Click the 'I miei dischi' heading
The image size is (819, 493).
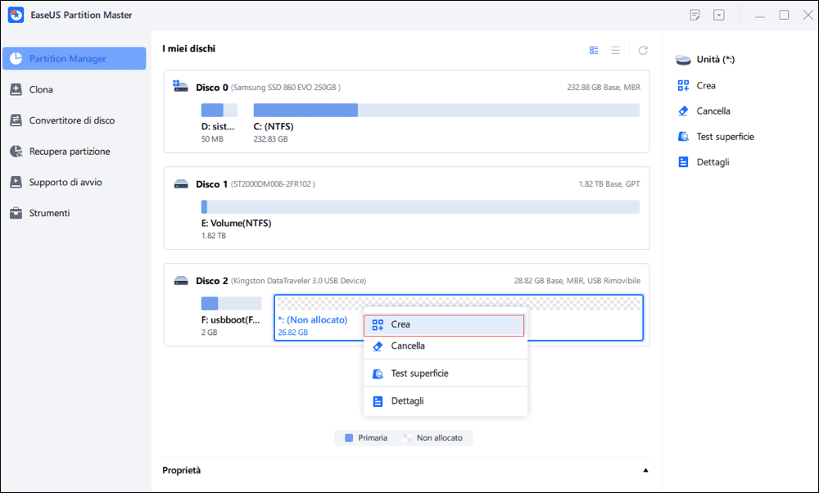coord(188,48)
